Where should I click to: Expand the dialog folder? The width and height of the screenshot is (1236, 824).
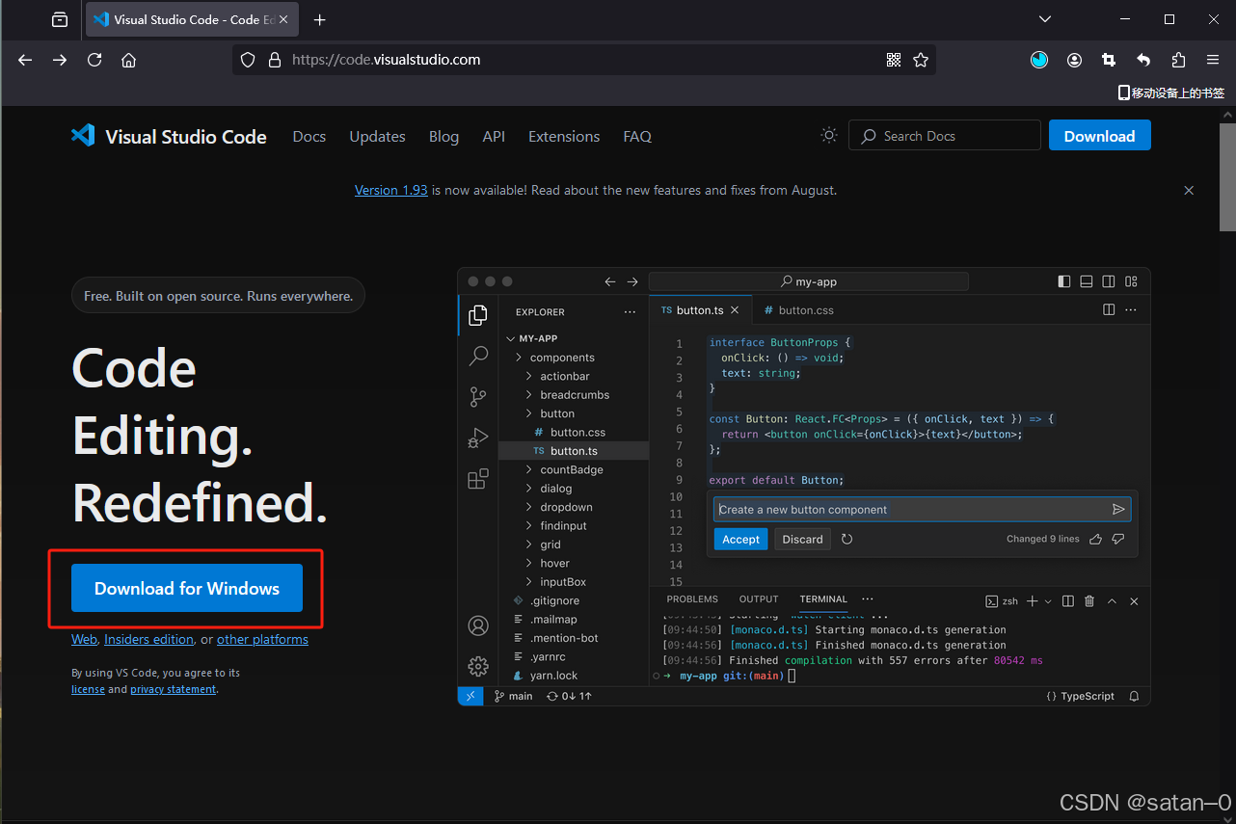pyautogui.click(x=529, y=489)
